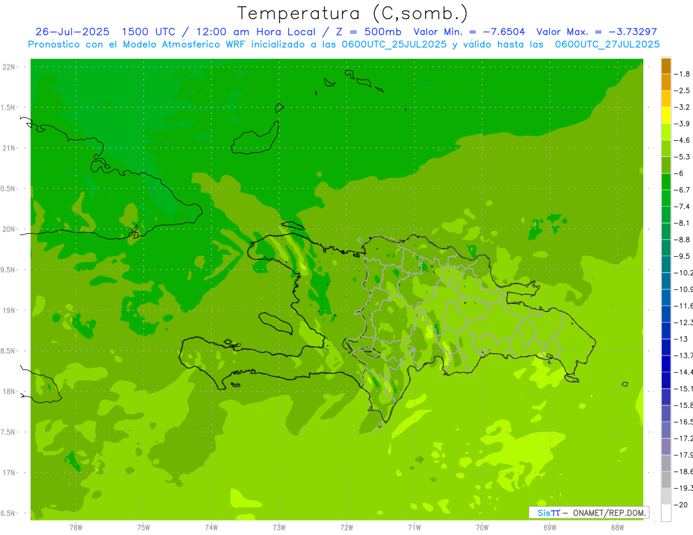Click the lime swatch between -3.9 and -4.6
This screenshot has width=693, height=535.
click(x=666, y=132)
